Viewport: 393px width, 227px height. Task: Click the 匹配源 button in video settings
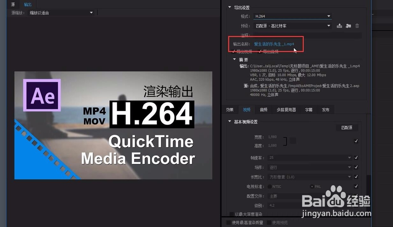347,128
